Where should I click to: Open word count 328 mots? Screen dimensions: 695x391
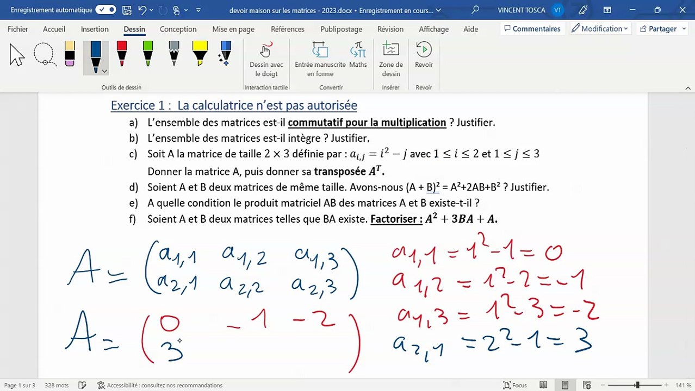(x=57, y=385)
